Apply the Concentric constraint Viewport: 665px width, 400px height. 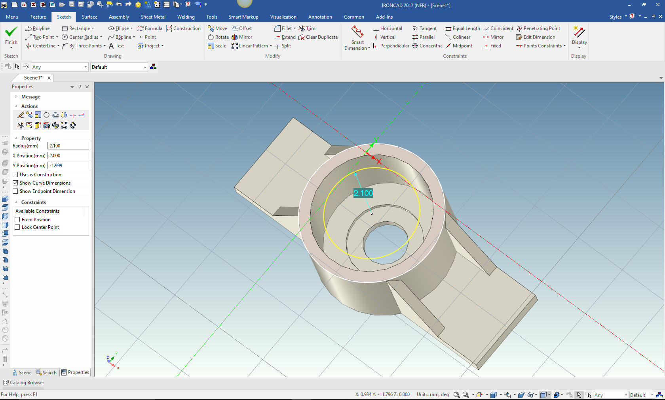click(x=427, y=46)
